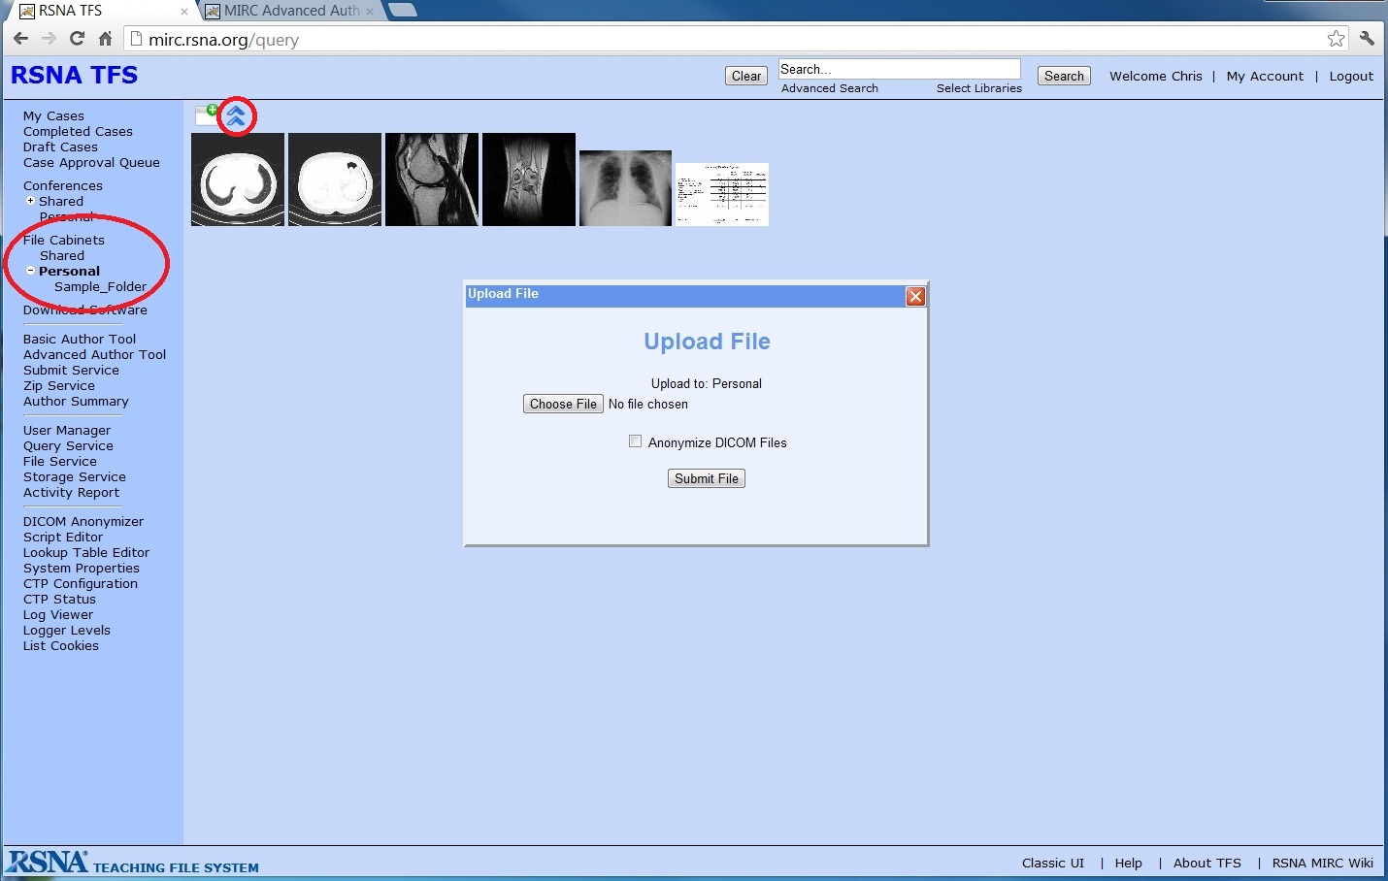Screen dimensions: 1388x881
Task: Open the CTP Configuration link
Action: 81,583
